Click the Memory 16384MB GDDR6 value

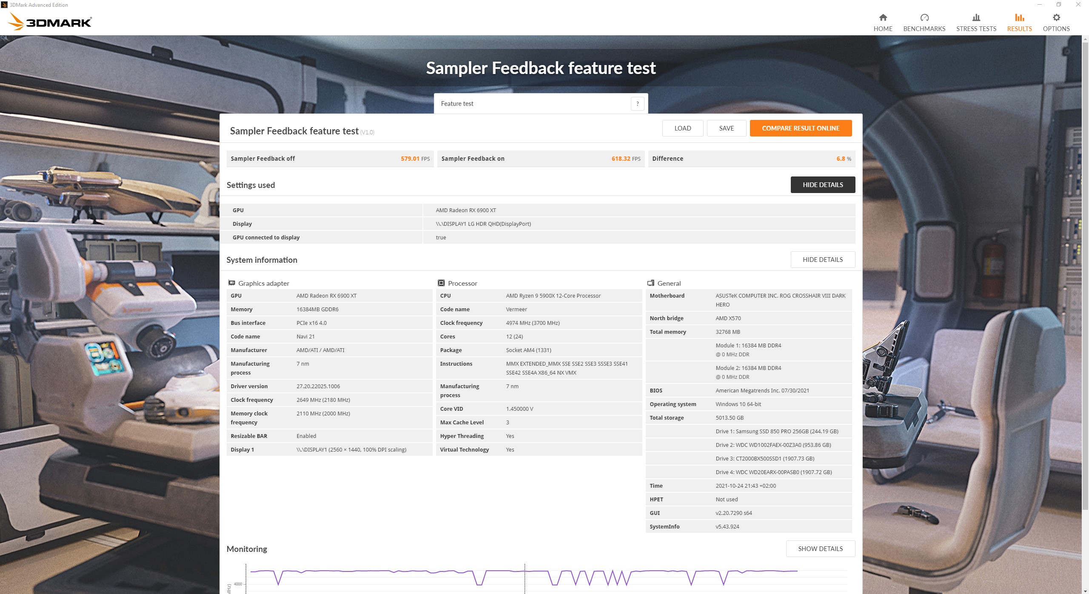pyautogui.click(x=317, y=310)
